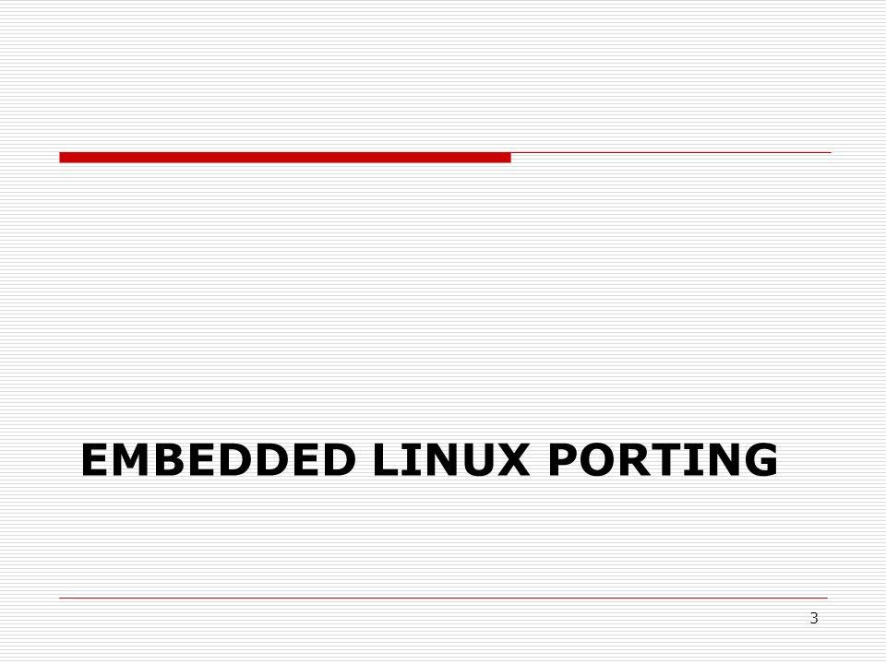Select the thick red bar
The height and width of the screenshot is (664, 886).
pyautogui.click(x=285, y=158)
